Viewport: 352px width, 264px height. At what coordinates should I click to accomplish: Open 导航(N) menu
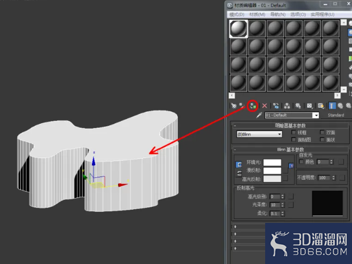pyautogui.click(x=278, y=14)
